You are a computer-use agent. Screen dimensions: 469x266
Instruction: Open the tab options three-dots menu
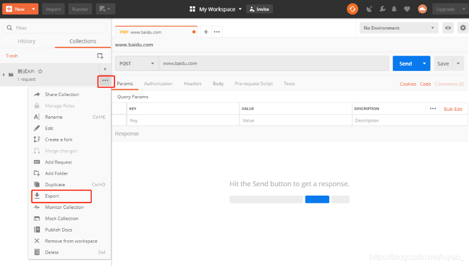pyautogui.click(x=217, y=32)
